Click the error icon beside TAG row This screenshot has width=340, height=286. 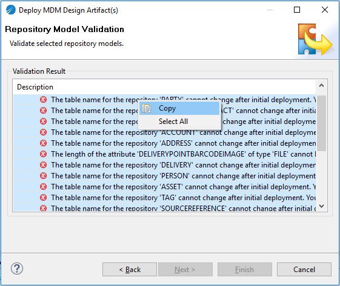coord(44,197)
